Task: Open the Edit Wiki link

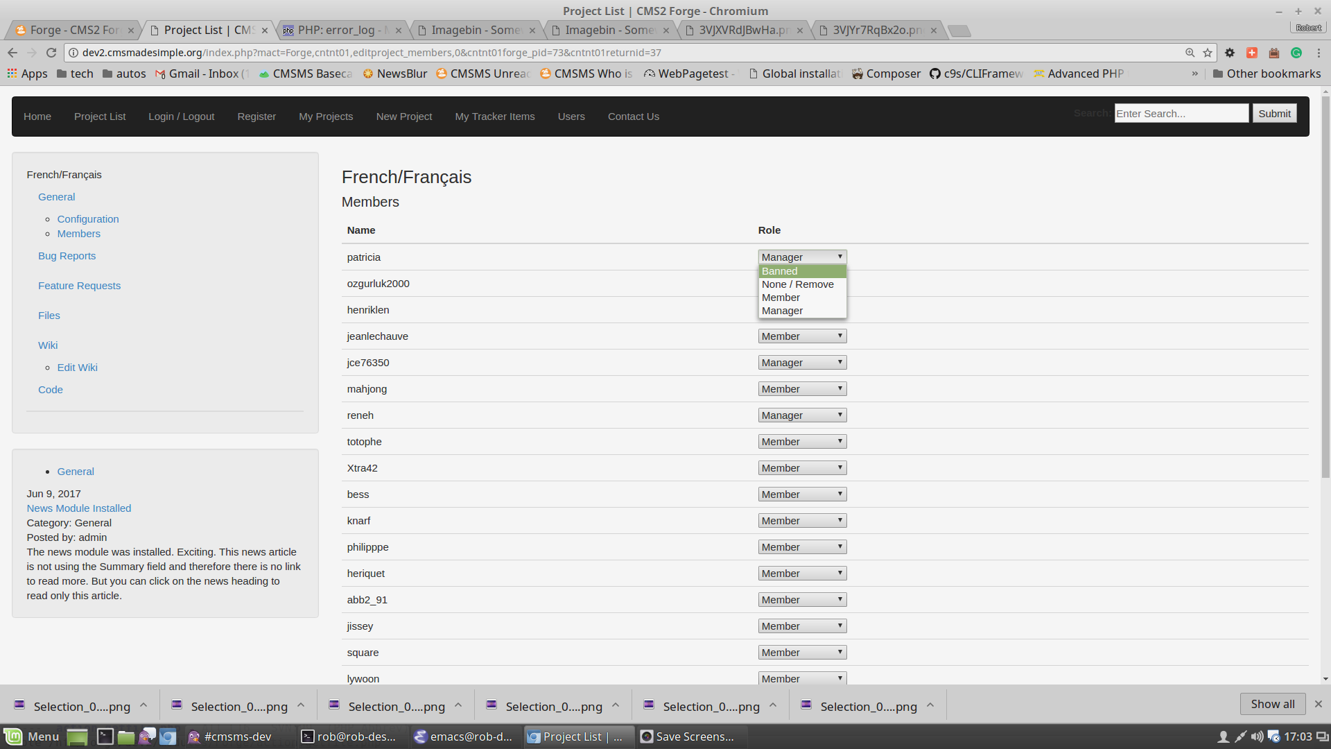Action: click(78, 368)
